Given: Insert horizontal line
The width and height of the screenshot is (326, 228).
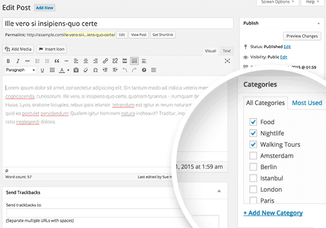Looking at the screenshot, I should (66, 61).
